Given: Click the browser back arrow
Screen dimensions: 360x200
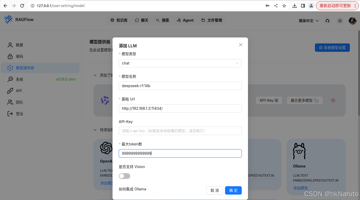Looking at the screenshot, I should [x=5, y=6].
